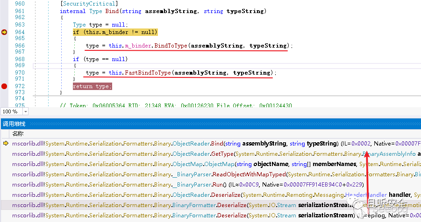
Task: Click the m_binder field on line 966
Action: [135, 46]
